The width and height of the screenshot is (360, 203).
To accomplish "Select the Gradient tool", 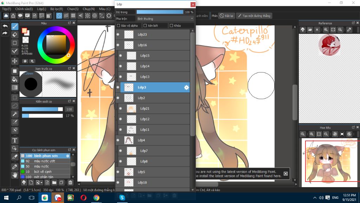I will coord(15,87).
